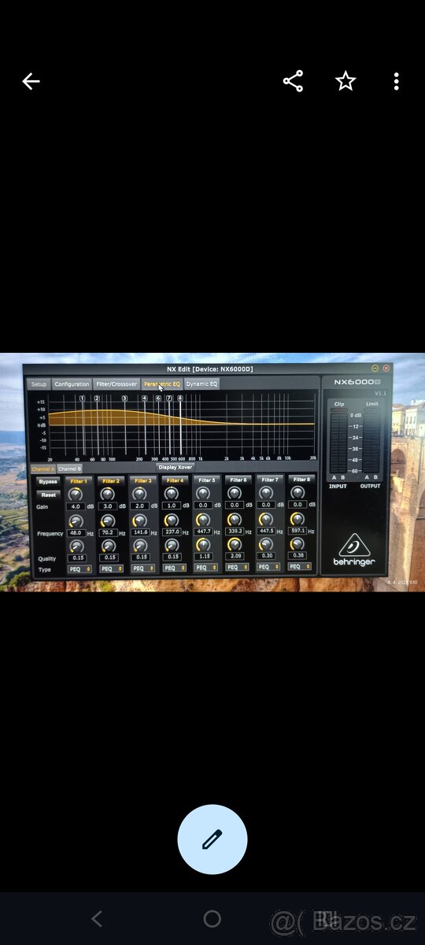Open the Filter 7 Type PEQ dropdown
425x945 pixels.
point(269,566)
